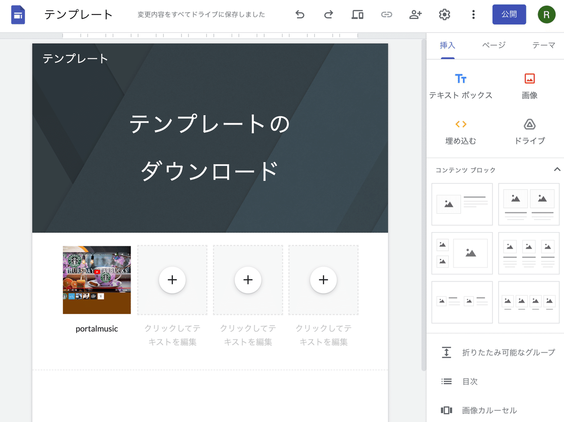Select the two image-text pairs layout

coord(462,302)
